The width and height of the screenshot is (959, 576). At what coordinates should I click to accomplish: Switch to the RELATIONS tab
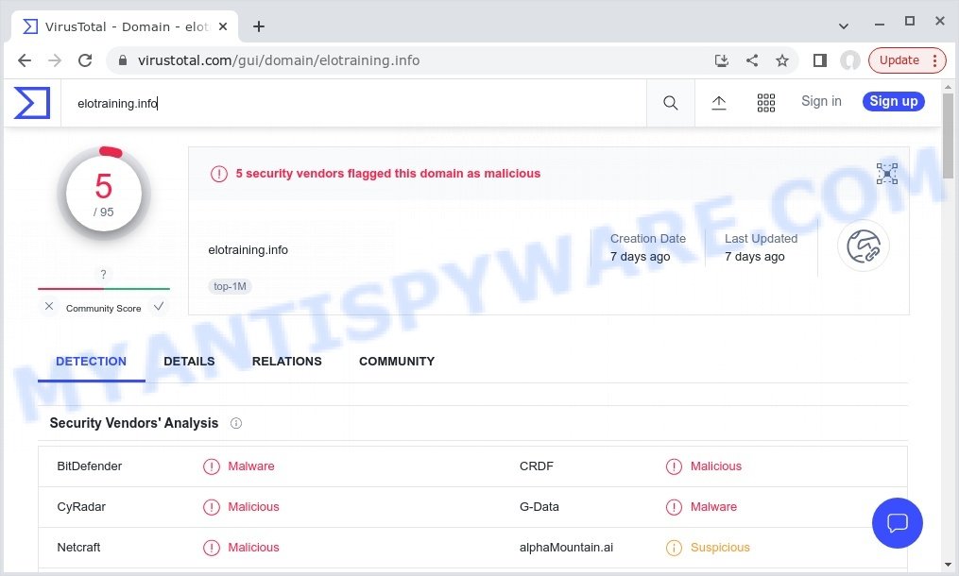(287, 362)
